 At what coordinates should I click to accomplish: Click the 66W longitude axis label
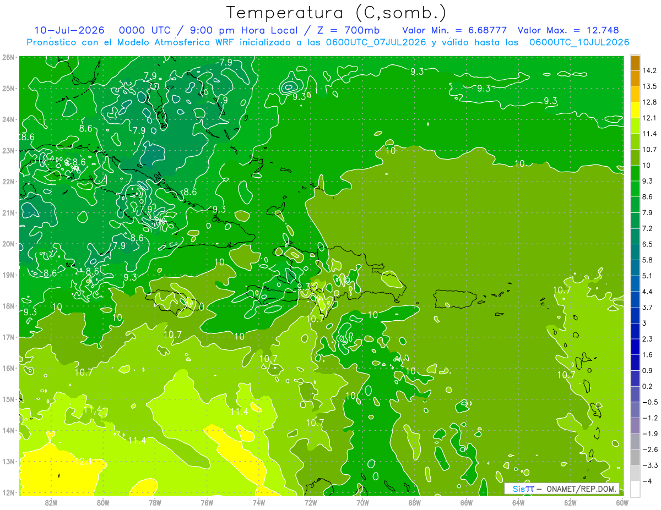click(x=467, y=502)
